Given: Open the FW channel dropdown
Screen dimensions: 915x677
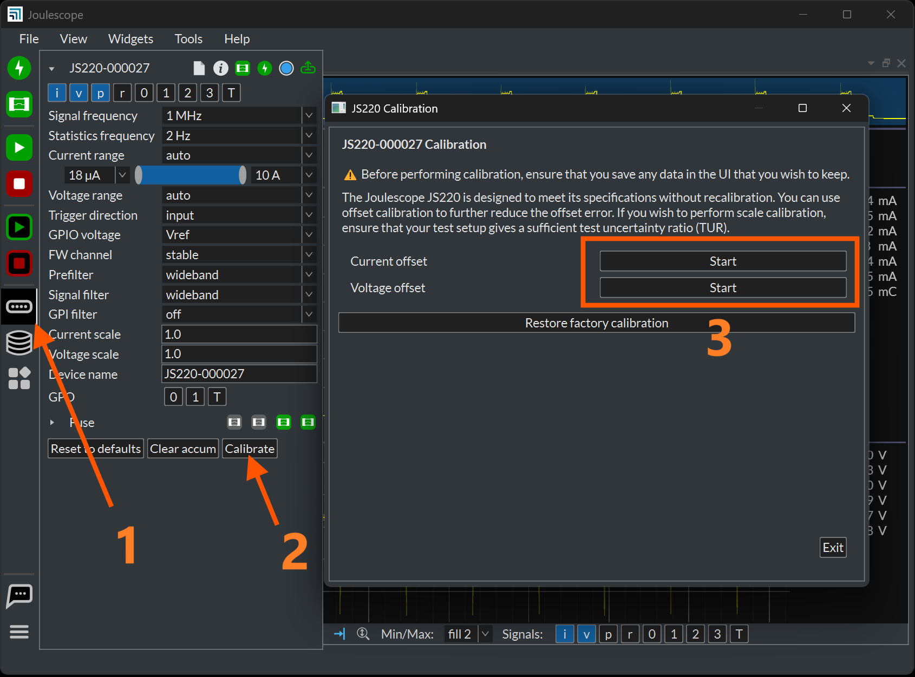Looking at the screenshot, I should [x=239, y=255].
